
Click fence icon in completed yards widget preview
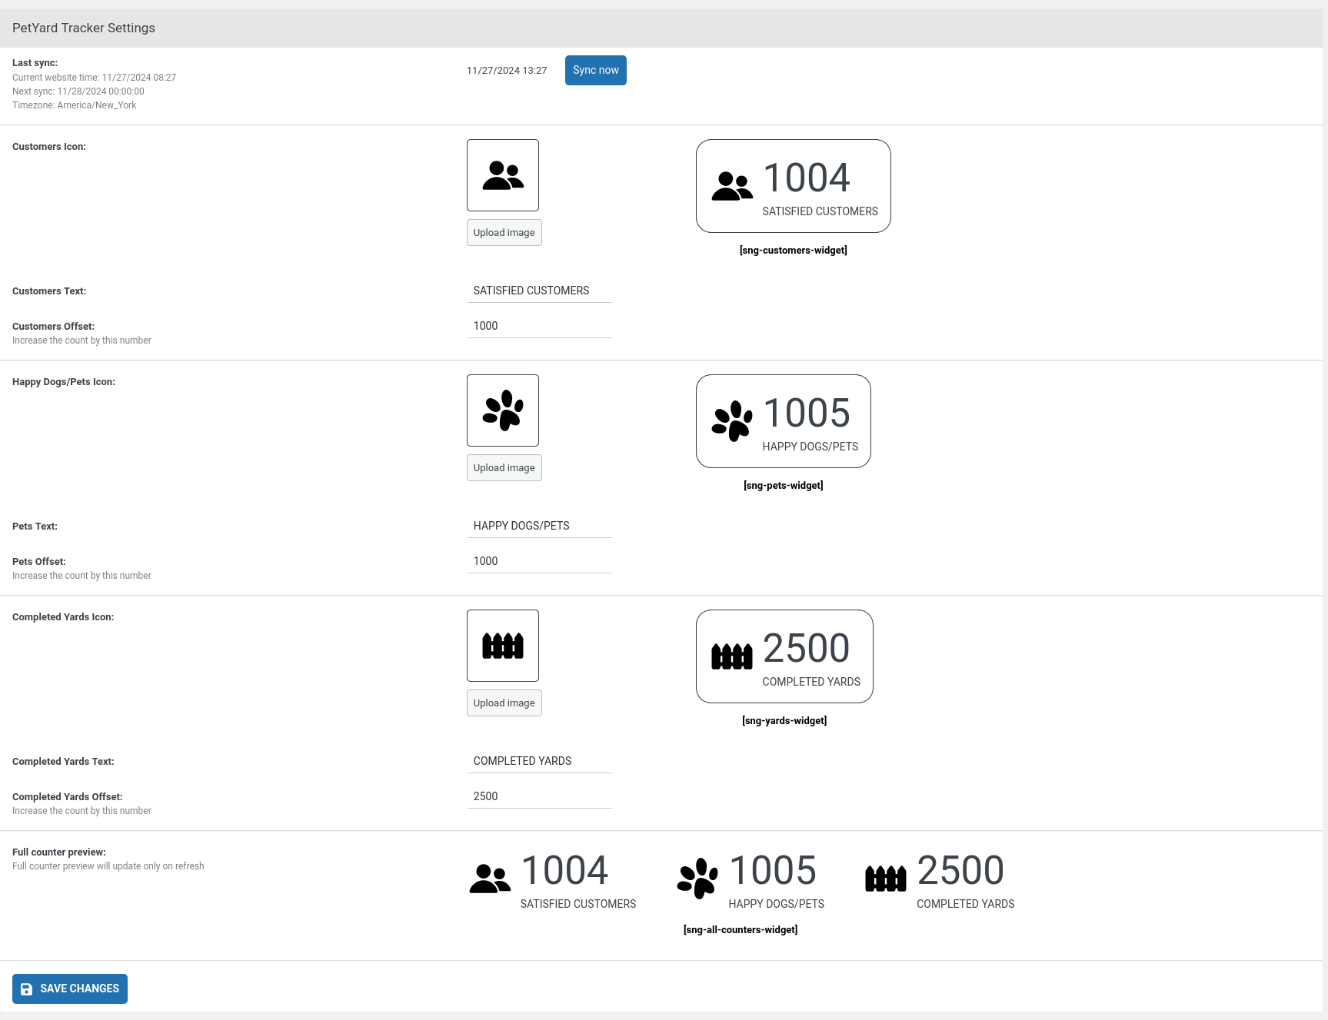coord(732,656)
